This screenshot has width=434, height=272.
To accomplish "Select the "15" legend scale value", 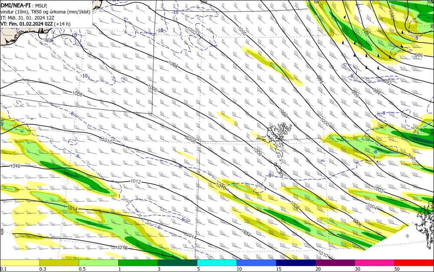I will click(279, 269).
